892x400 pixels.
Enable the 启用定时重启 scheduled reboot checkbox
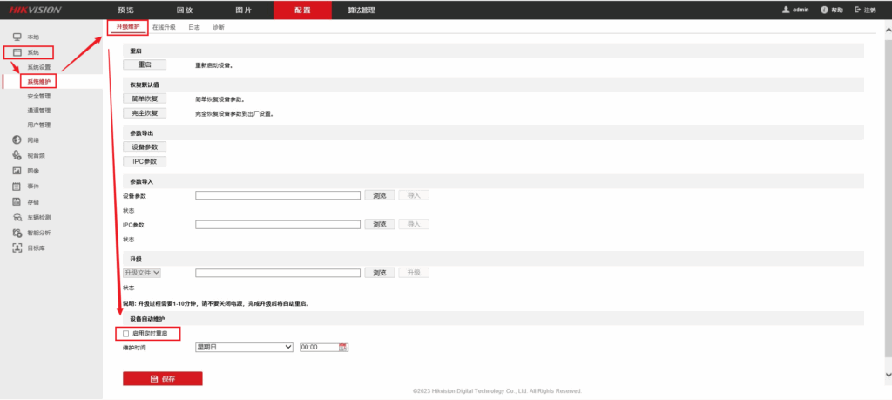tap(126, 334)
